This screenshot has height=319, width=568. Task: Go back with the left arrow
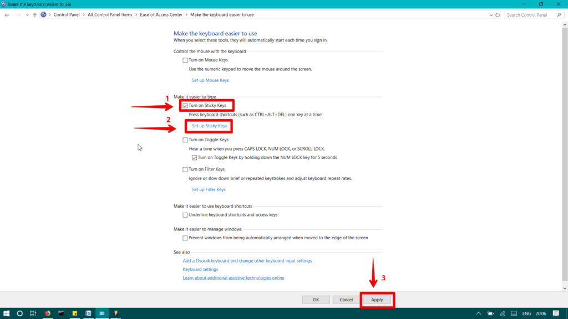7,15
